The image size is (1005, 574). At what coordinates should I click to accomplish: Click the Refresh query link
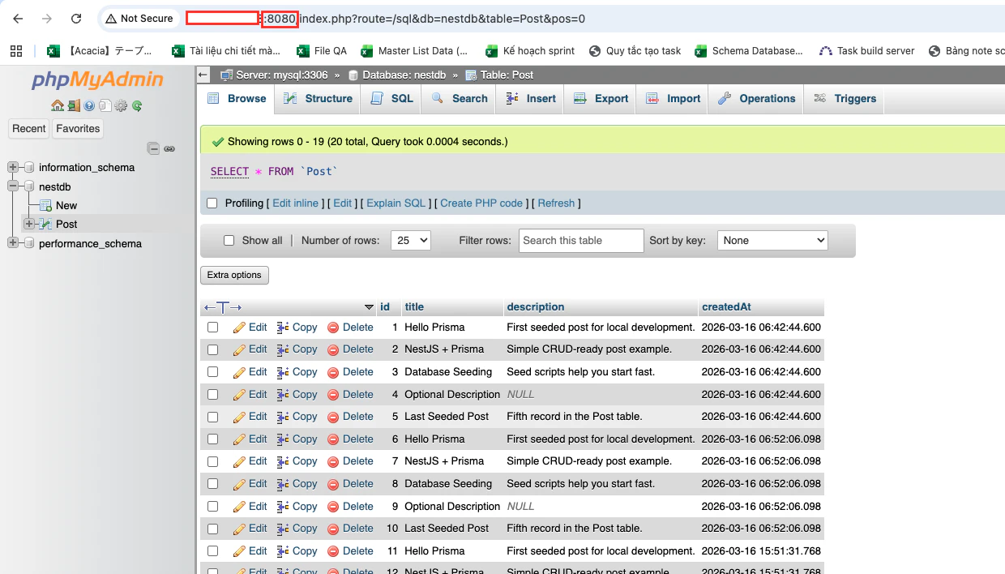click(556, 203)
